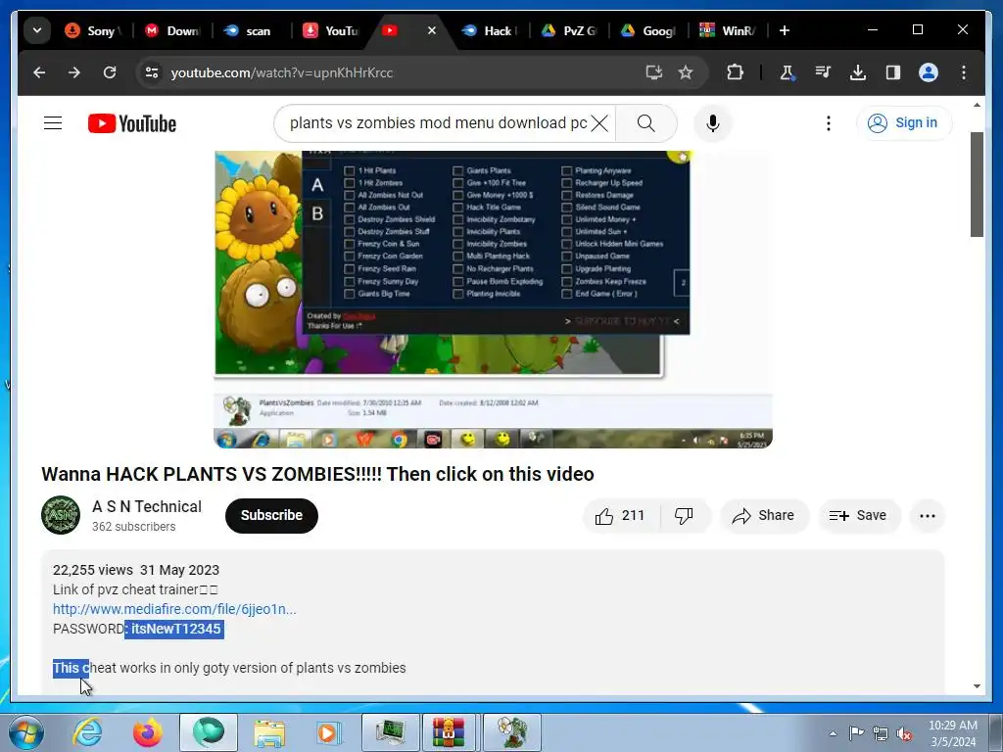The height and width of the screenshot is (752, 1003).
Task: View site information icon in address bar
Action: 152,72
